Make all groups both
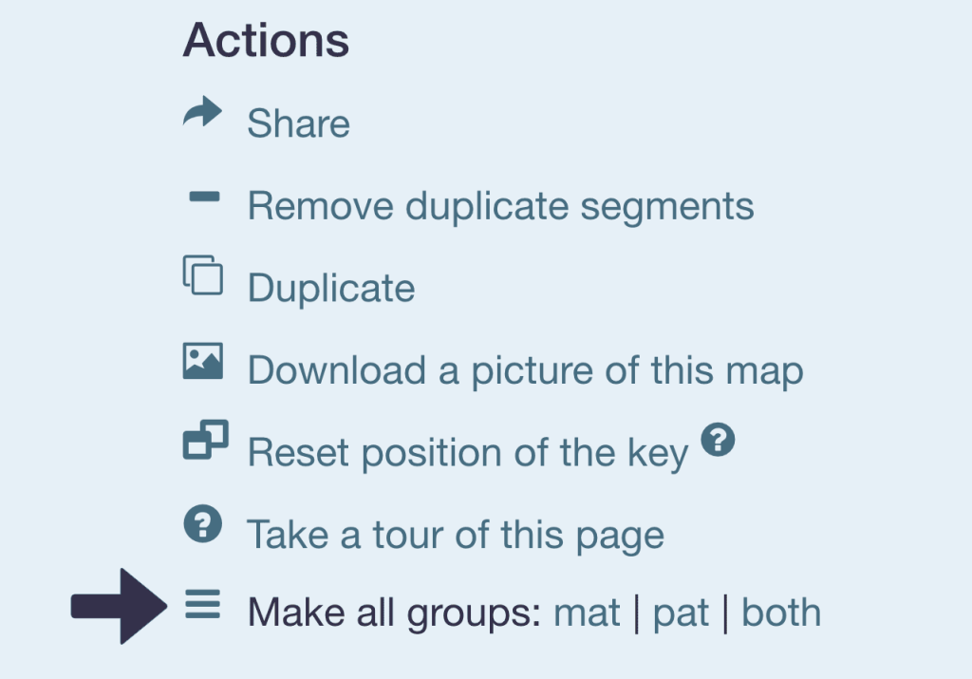The image size is (972, 679). pyautogui.click(x=780, y=613)
